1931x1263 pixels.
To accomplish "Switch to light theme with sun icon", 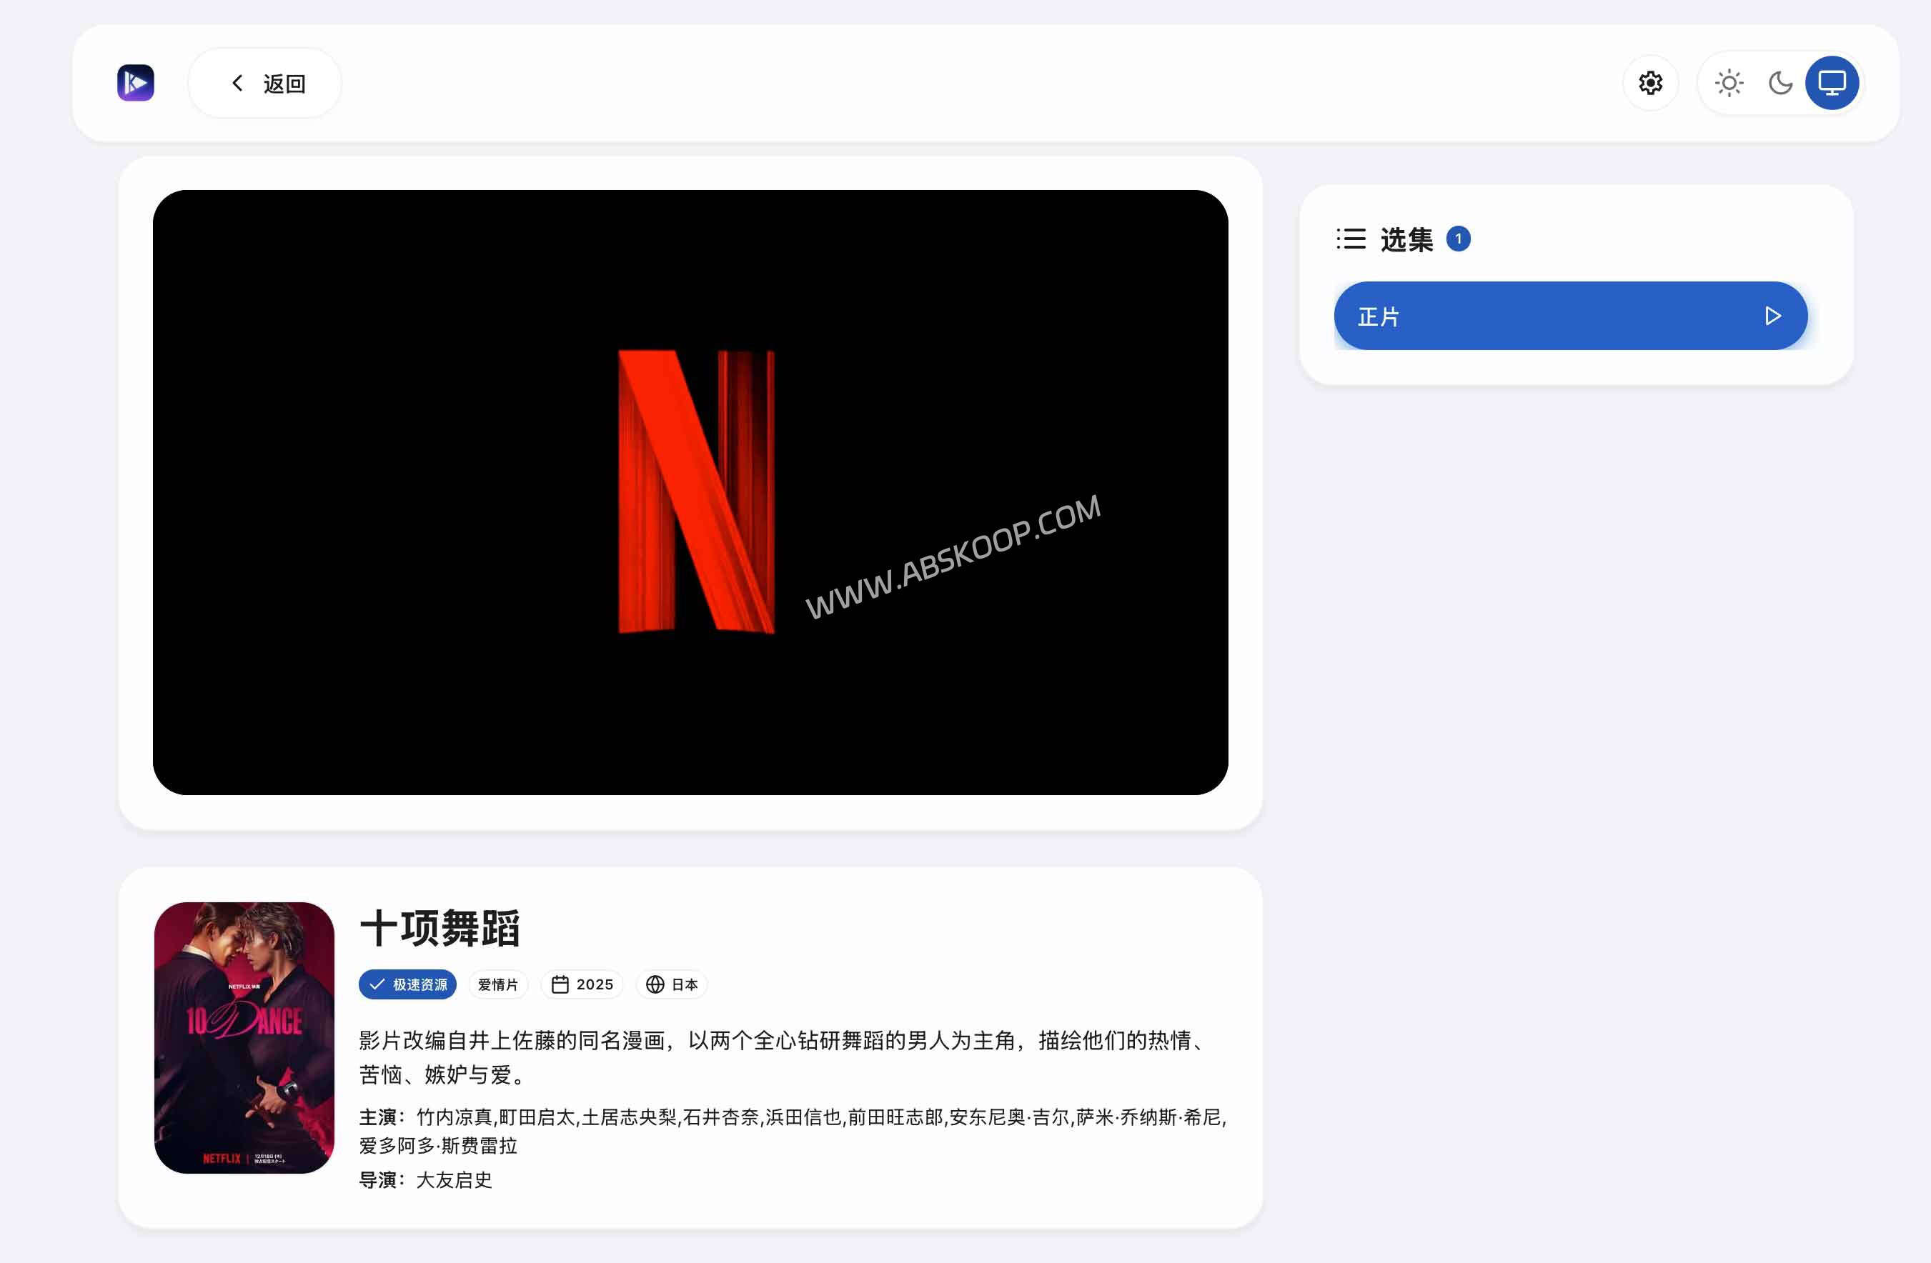I will 1728,82.
